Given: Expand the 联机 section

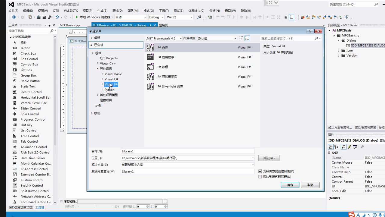Looking at the screenshot, I should coord(92,113).
